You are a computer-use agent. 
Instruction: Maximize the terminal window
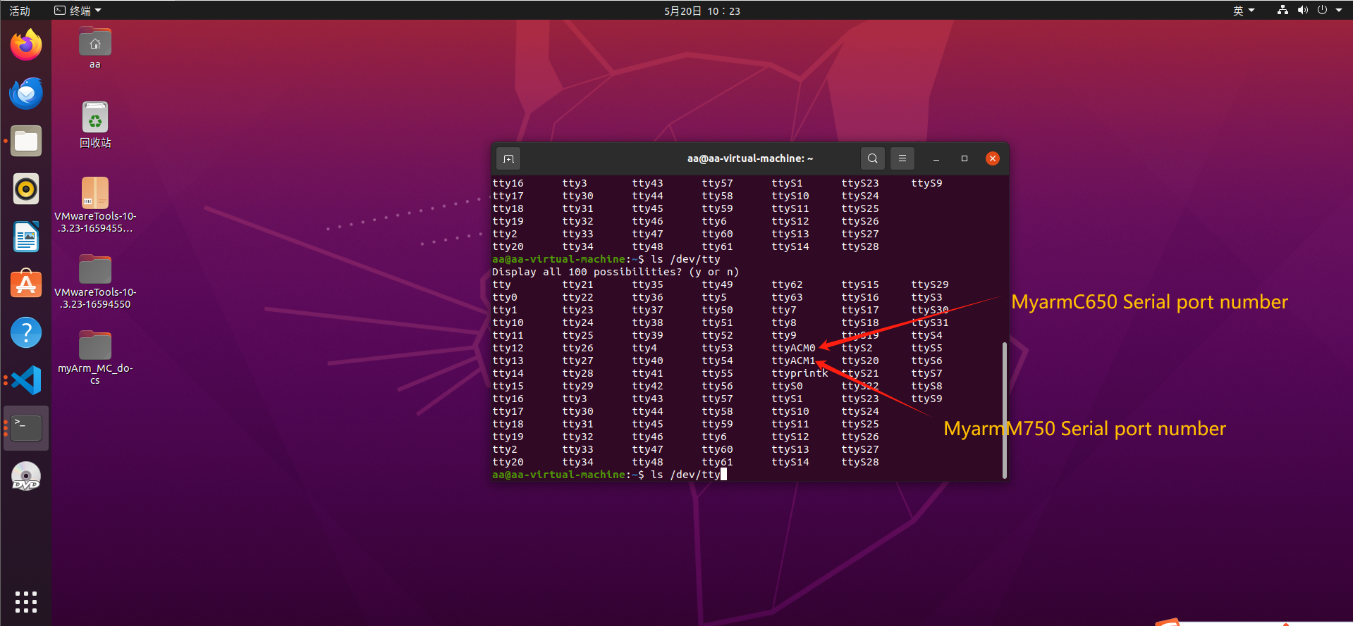pos(965,158)
